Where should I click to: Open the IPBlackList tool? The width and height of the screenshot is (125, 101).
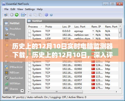pos(14,67)
